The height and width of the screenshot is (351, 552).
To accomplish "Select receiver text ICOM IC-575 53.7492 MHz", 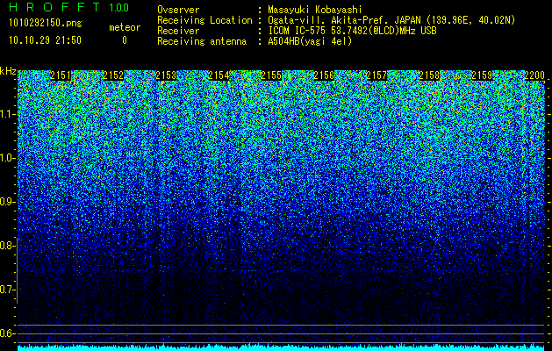I will (x=352, y=31).
